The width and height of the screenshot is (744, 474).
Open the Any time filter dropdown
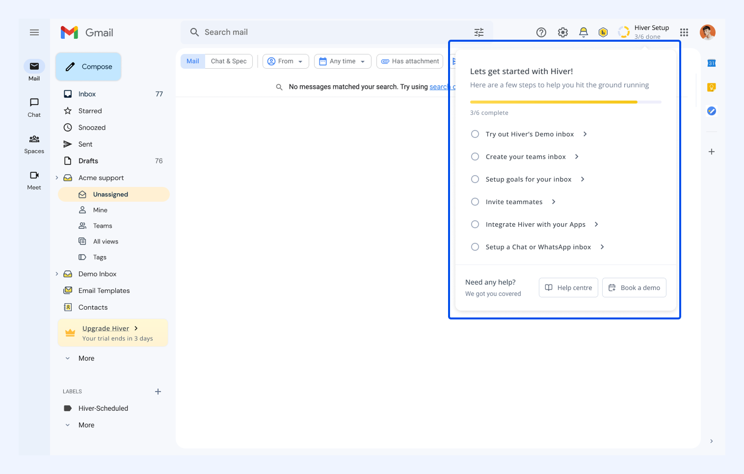[x=343, y=61]
